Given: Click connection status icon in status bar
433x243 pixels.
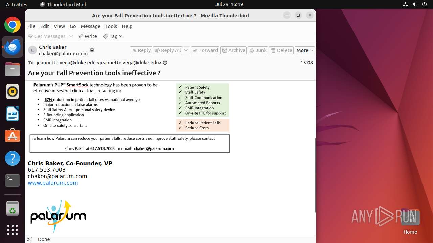Looking at the screenshot, I should 30,239.
